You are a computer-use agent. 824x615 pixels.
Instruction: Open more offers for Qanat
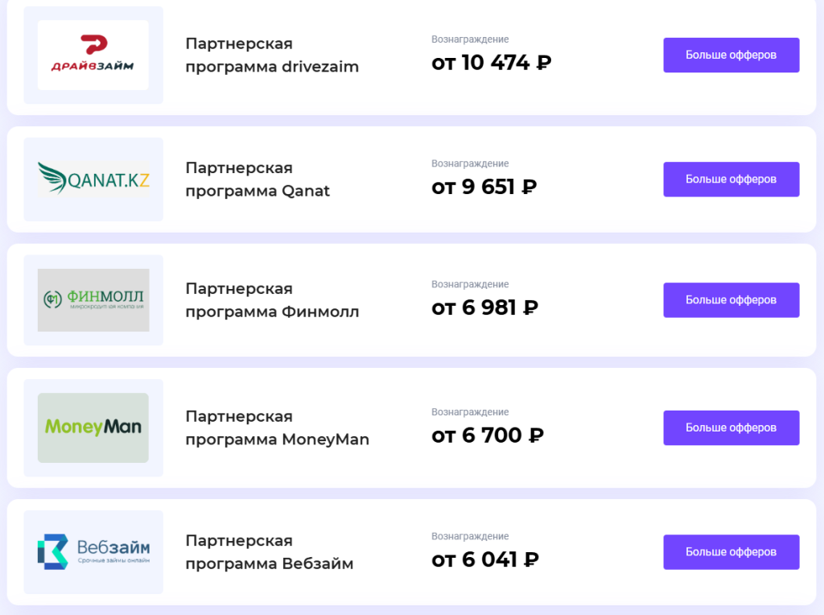(x=731, y=180)
